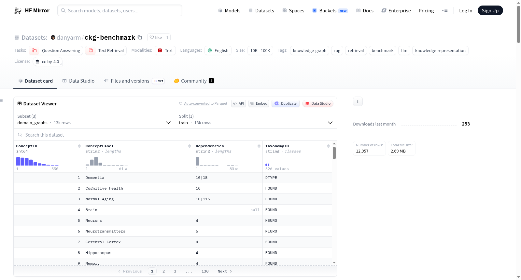
Task: Sort ConceptID column
Action: coord(79,146)
